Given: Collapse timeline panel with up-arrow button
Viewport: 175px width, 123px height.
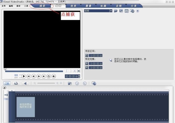Looking at the screenshot, I should [x=4, y=88].
